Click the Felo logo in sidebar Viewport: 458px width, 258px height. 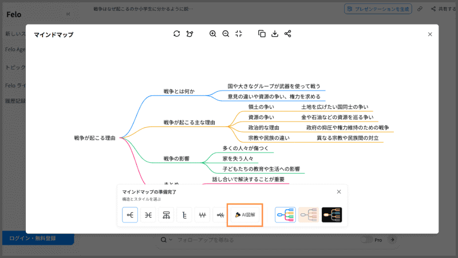tap(14, 14)
